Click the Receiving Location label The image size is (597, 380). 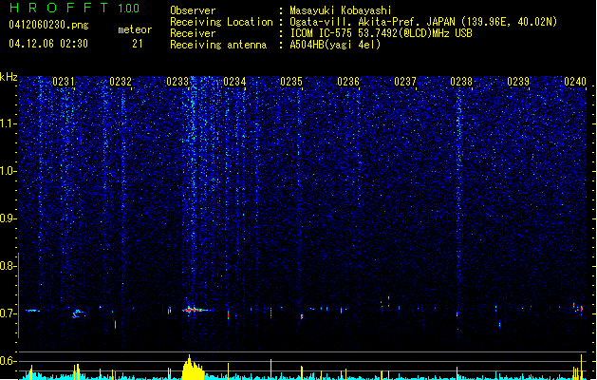pyautogui.click(x=221, y=22)
